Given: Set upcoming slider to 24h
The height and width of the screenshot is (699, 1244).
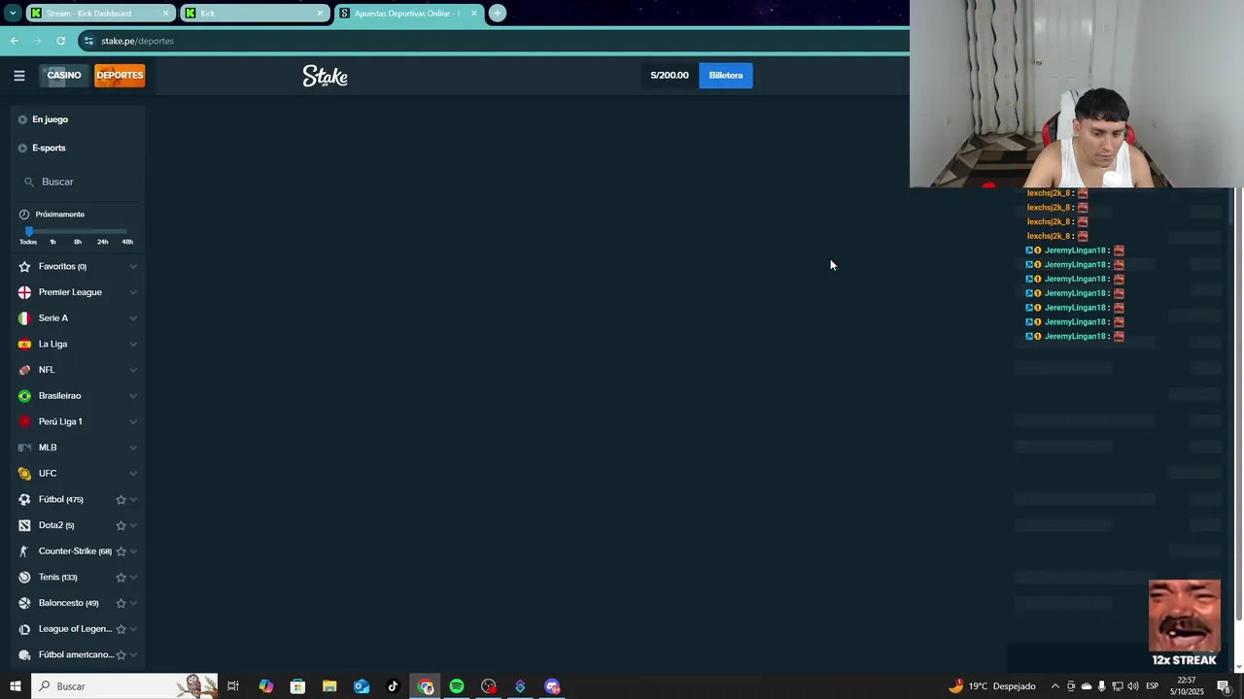Looking at the screenshot, I should click(x=102, y=242).
